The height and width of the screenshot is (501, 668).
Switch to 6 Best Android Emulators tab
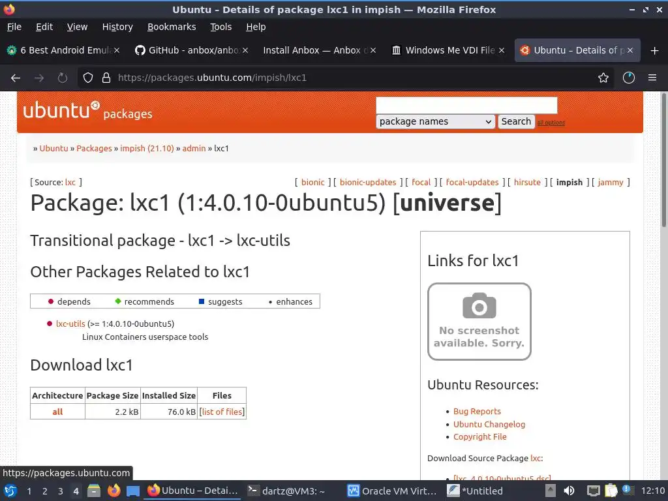pyautogui.click(x=63, y=50)
